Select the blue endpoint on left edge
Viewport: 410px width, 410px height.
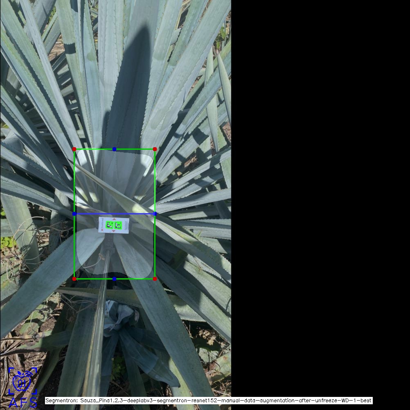(74, 214)
